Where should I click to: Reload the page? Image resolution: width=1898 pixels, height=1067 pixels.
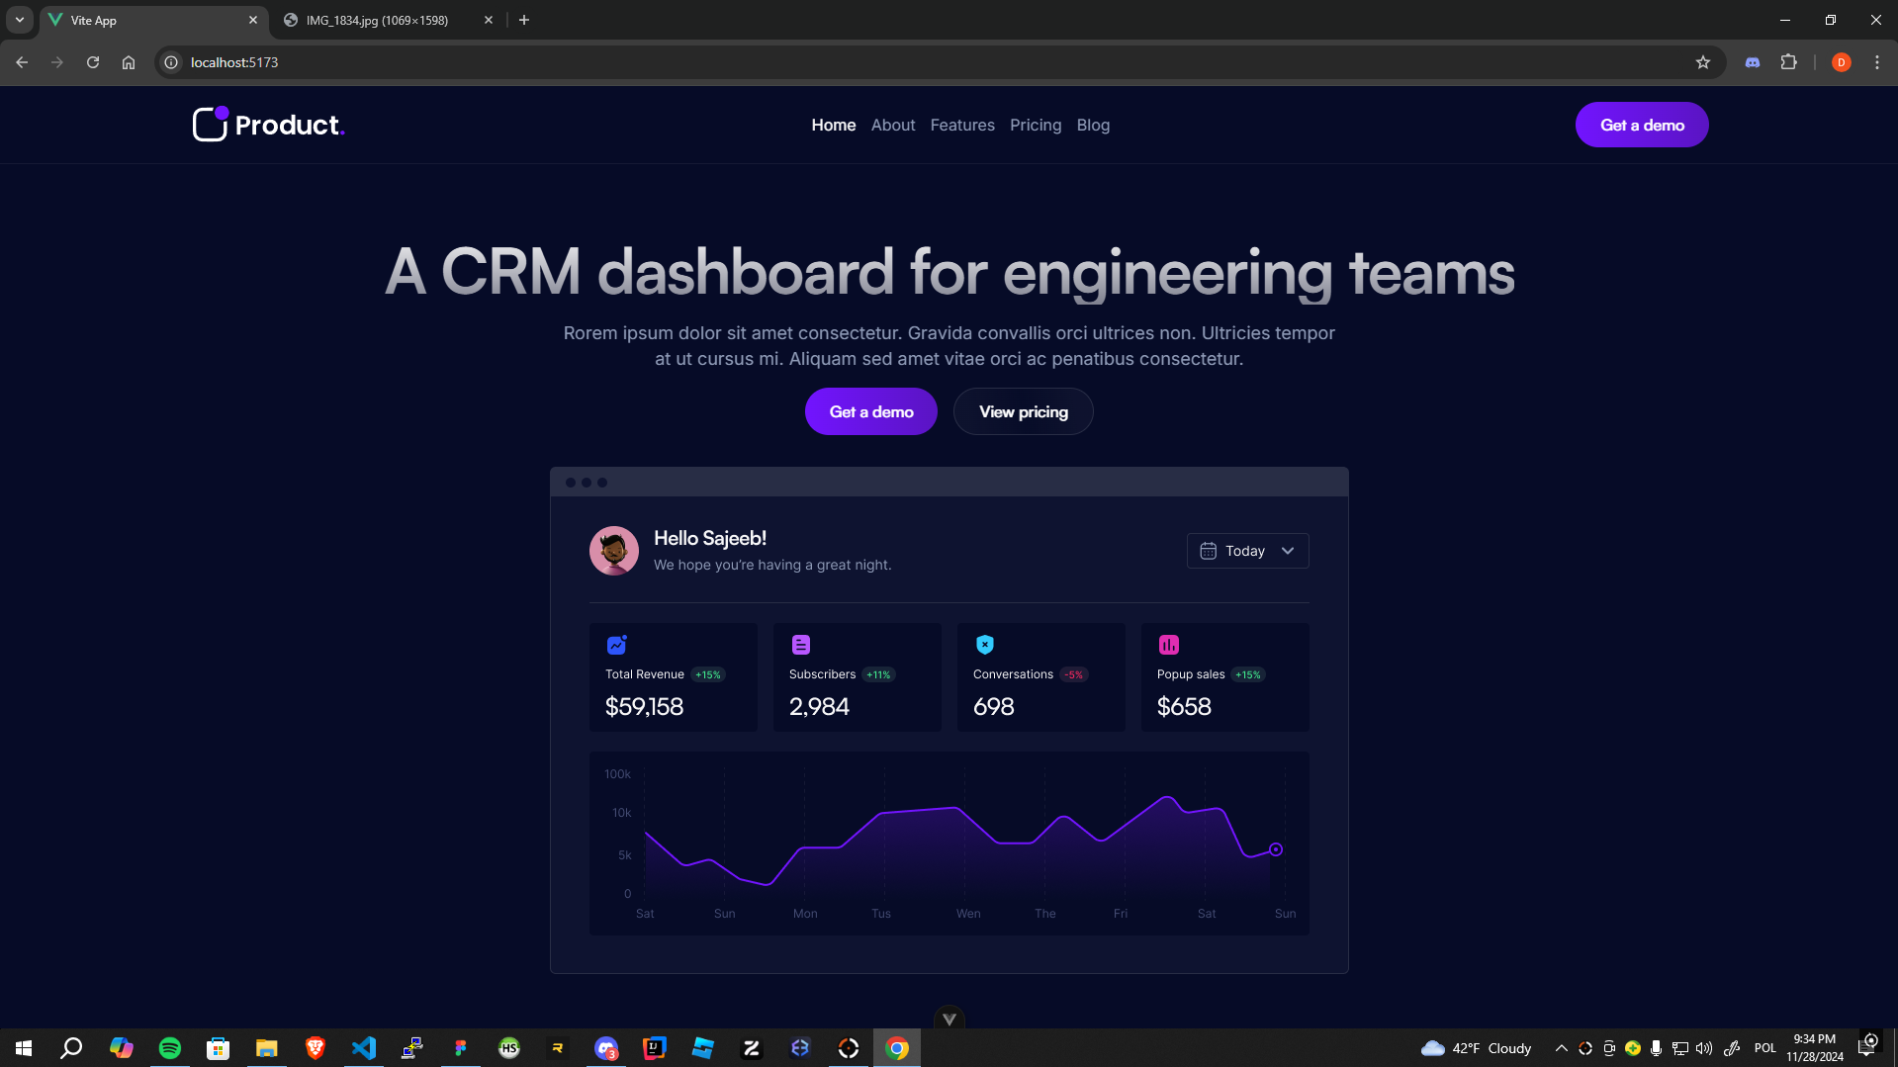click(x=93, y=62)
